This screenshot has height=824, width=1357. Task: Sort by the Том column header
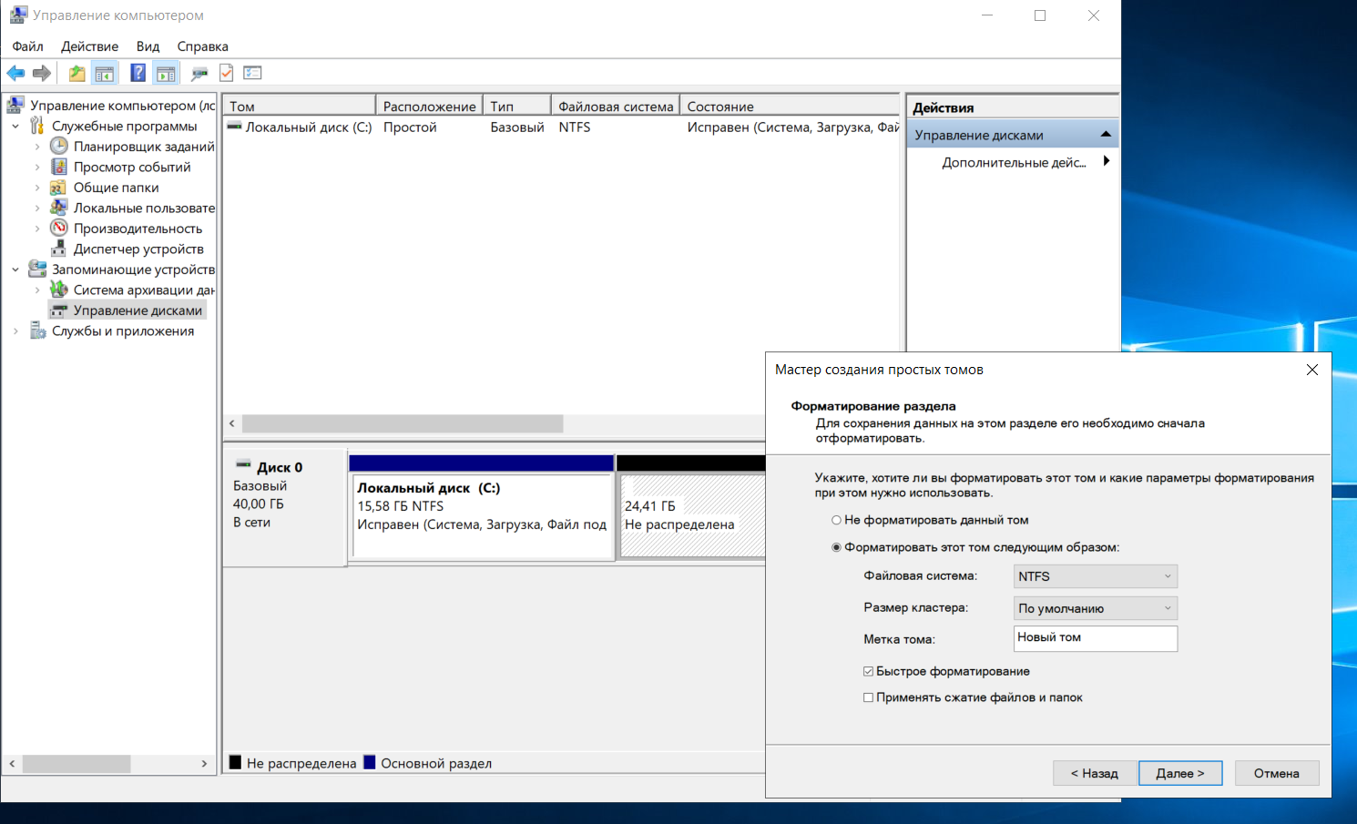300,107
